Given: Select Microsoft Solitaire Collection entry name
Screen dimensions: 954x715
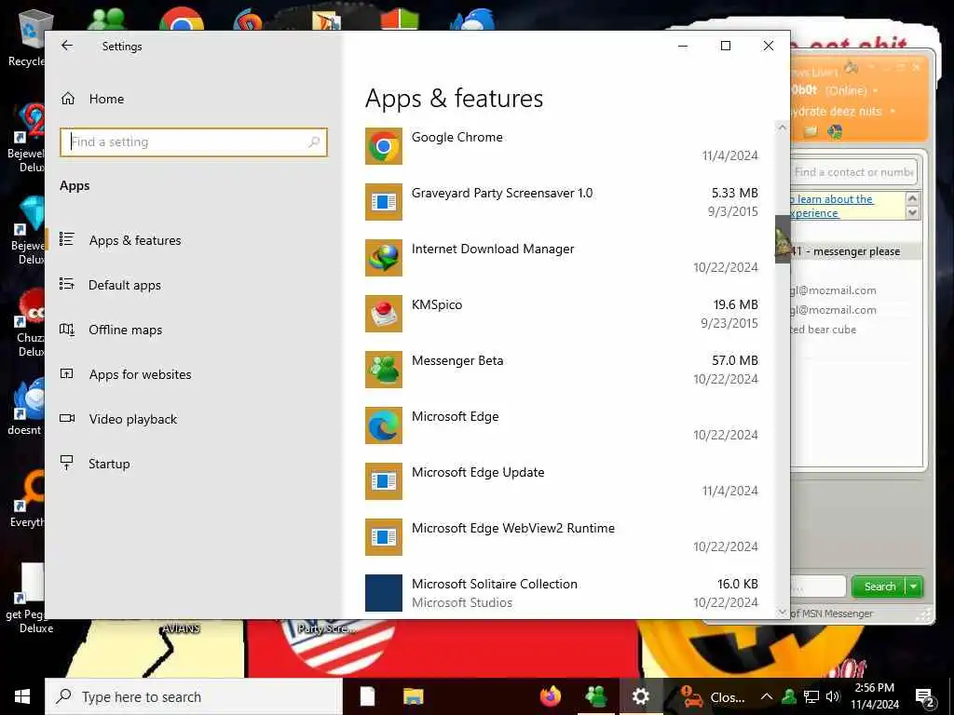Looking at the screenshot, I should point(495,584).
